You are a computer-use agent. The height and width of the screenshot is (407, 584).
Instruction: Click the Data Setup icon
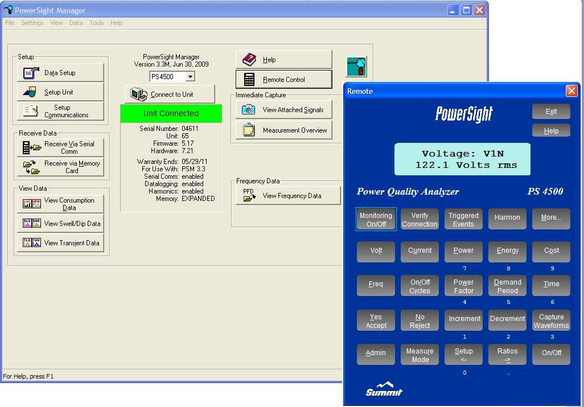31,73
